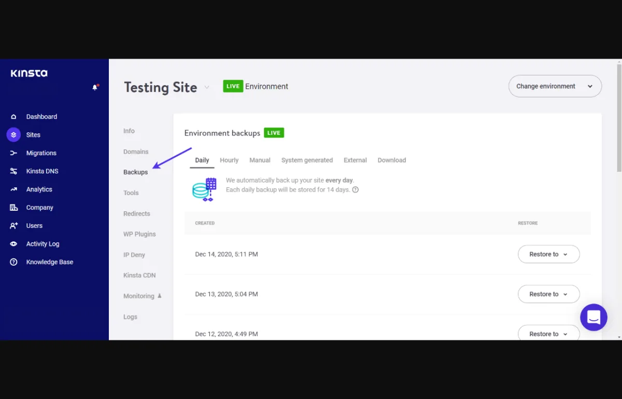Open the site Domains section

tap(136, 152)
